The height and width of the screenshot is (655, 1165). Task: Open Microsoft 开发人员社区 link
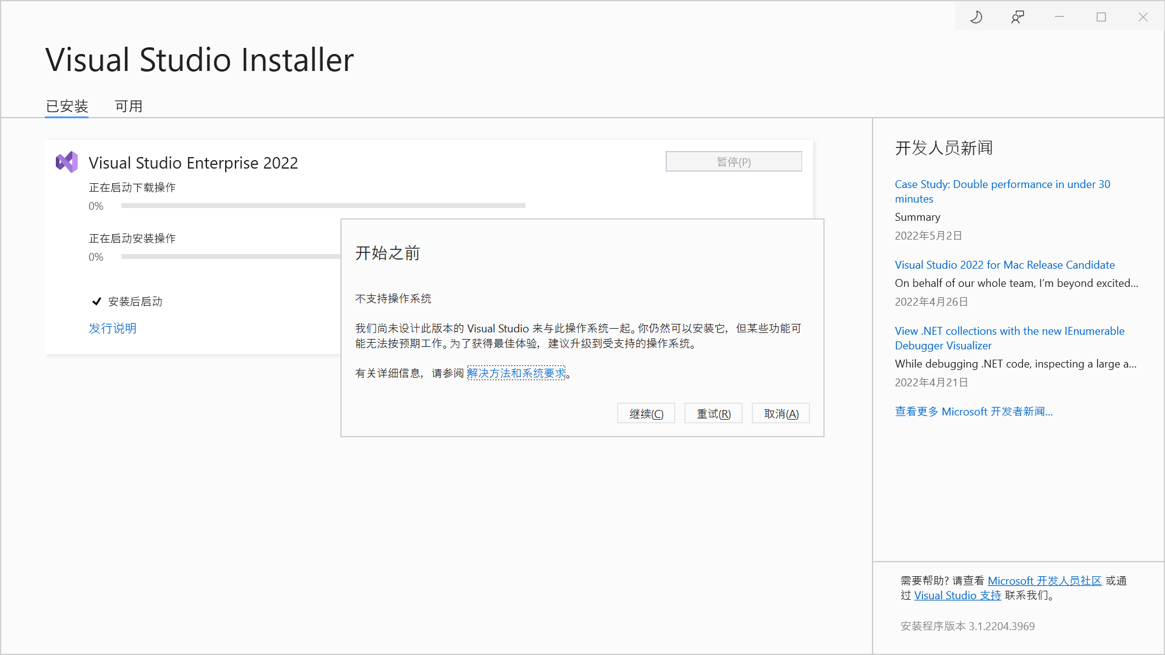tap(1044, 580)
